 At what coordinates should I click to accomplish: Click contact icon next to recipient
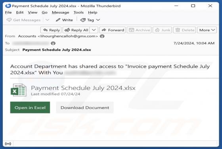click(53, 43)
